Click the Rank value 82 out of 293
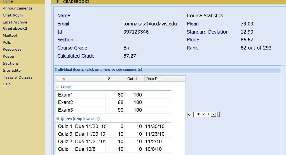The image size is (286, 155). 256,48
